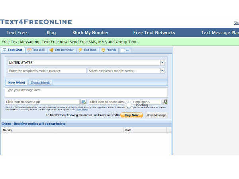The image size is (239, 179).
Task: Click the share a pic input field
Action: pyautogui.click(x=42, y=102)
